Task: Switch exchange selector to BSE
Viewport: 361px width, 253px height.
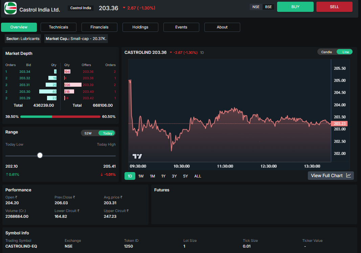Action: click(x=268, y=6)
